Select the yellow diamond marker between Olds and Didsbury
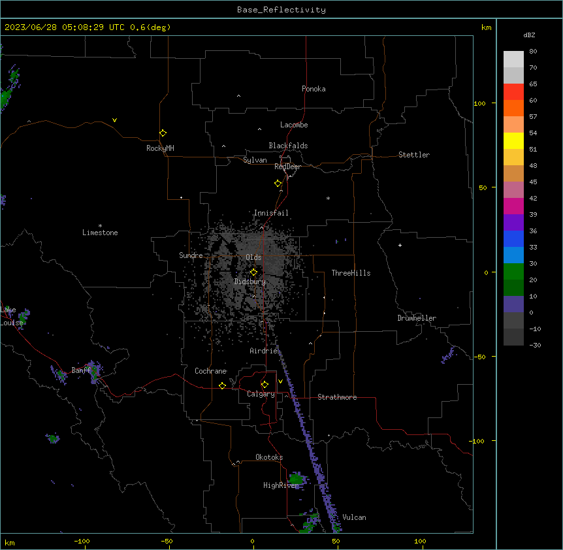Viewport: 563px width, 550px height. (x=254, y=272)
